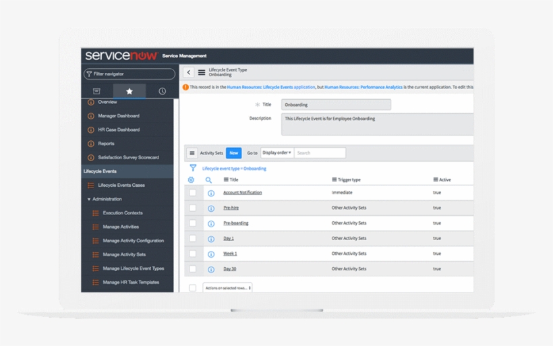Open the Activity Sets list menu icon
This screenshot has height=346, width=553.
coord(192,153)
